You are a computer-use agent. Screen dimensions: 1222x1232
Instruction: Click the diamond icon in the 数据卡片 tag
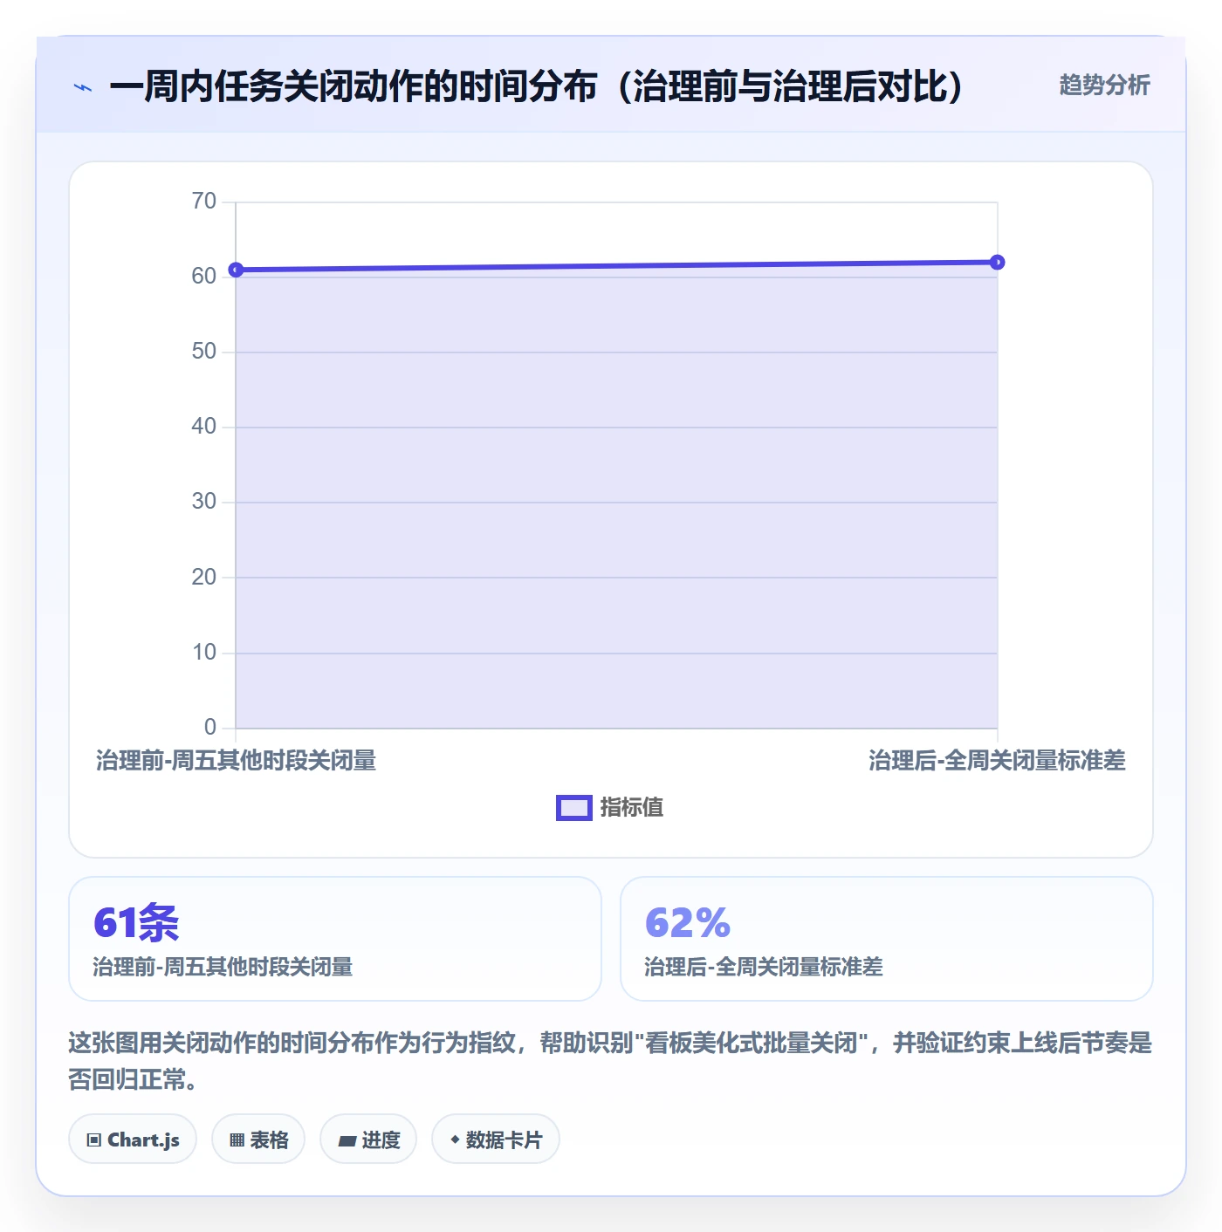click(455, 1140)
